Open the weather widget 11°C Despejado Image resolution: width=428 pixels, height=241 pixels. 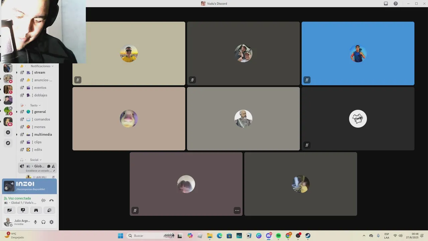[x=14, y=236]
